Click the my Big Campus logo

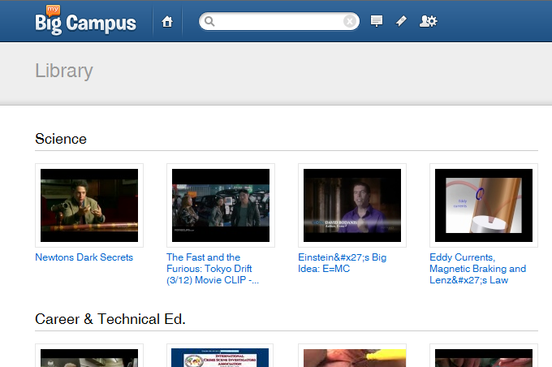coord(85,21)
